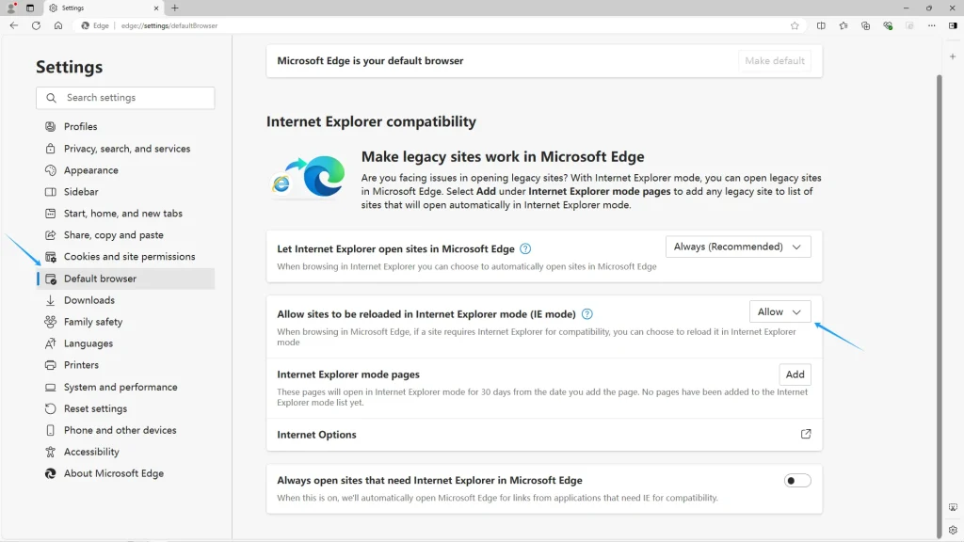The width and height of the screenshot is (964, 542).
Task: Click the Search settings input field
Action: tap(125, 98)
